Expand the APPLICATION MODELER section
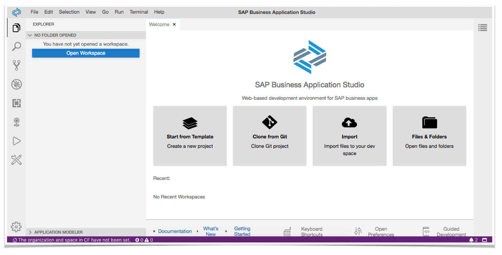Screen dimensions: 502x255 (86, 232)
